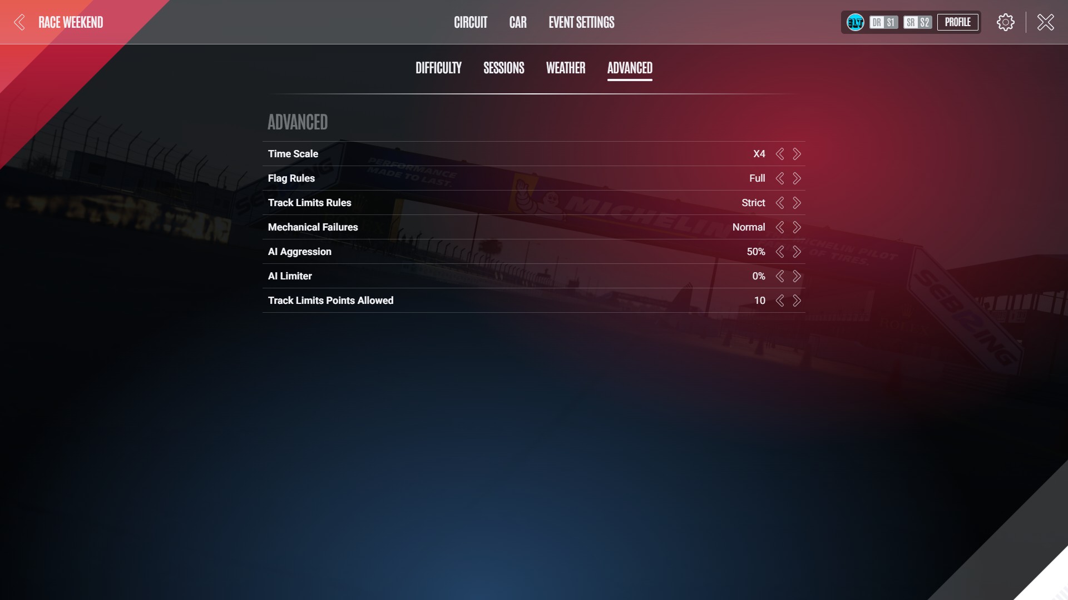Click back arrow to previous screen
The height and width of the screenshot is (600, 1068).
tap(20, 22)
